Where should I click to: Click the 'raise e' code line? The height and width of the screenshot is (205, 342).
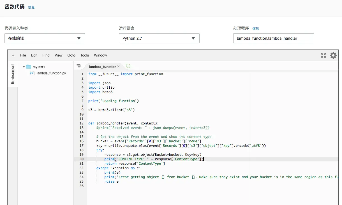pyautogui.click(x=111, y=182)
